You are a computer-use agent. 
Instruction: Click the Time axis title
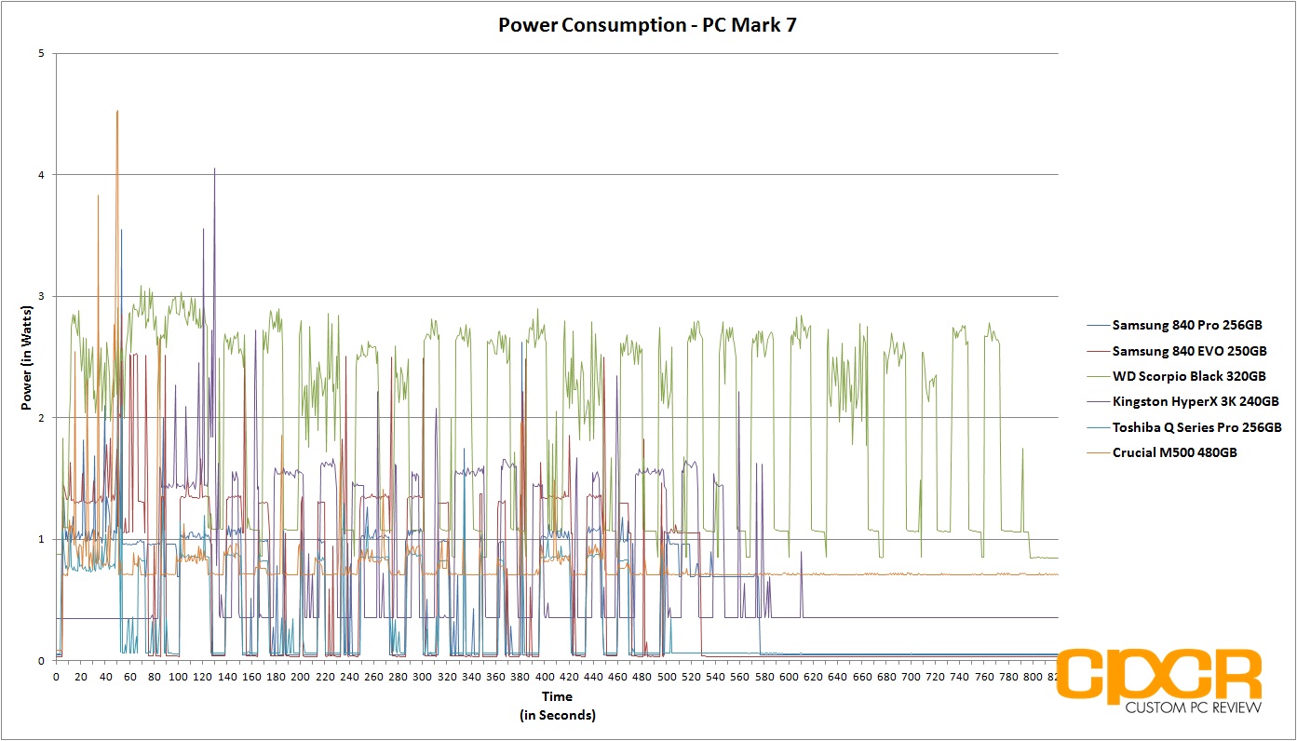click(x=559, y=696)
